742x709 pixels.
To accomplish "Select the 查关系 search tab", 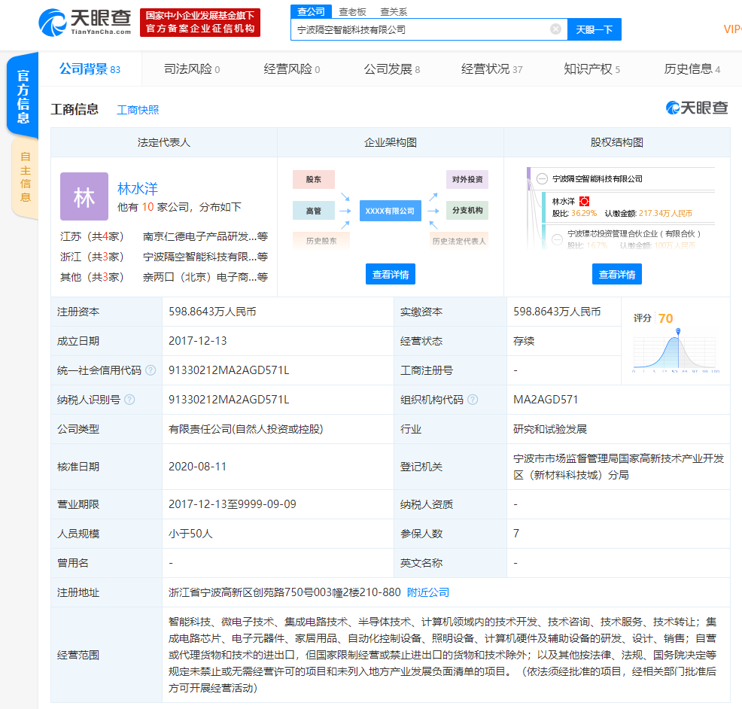I will 394,12.
